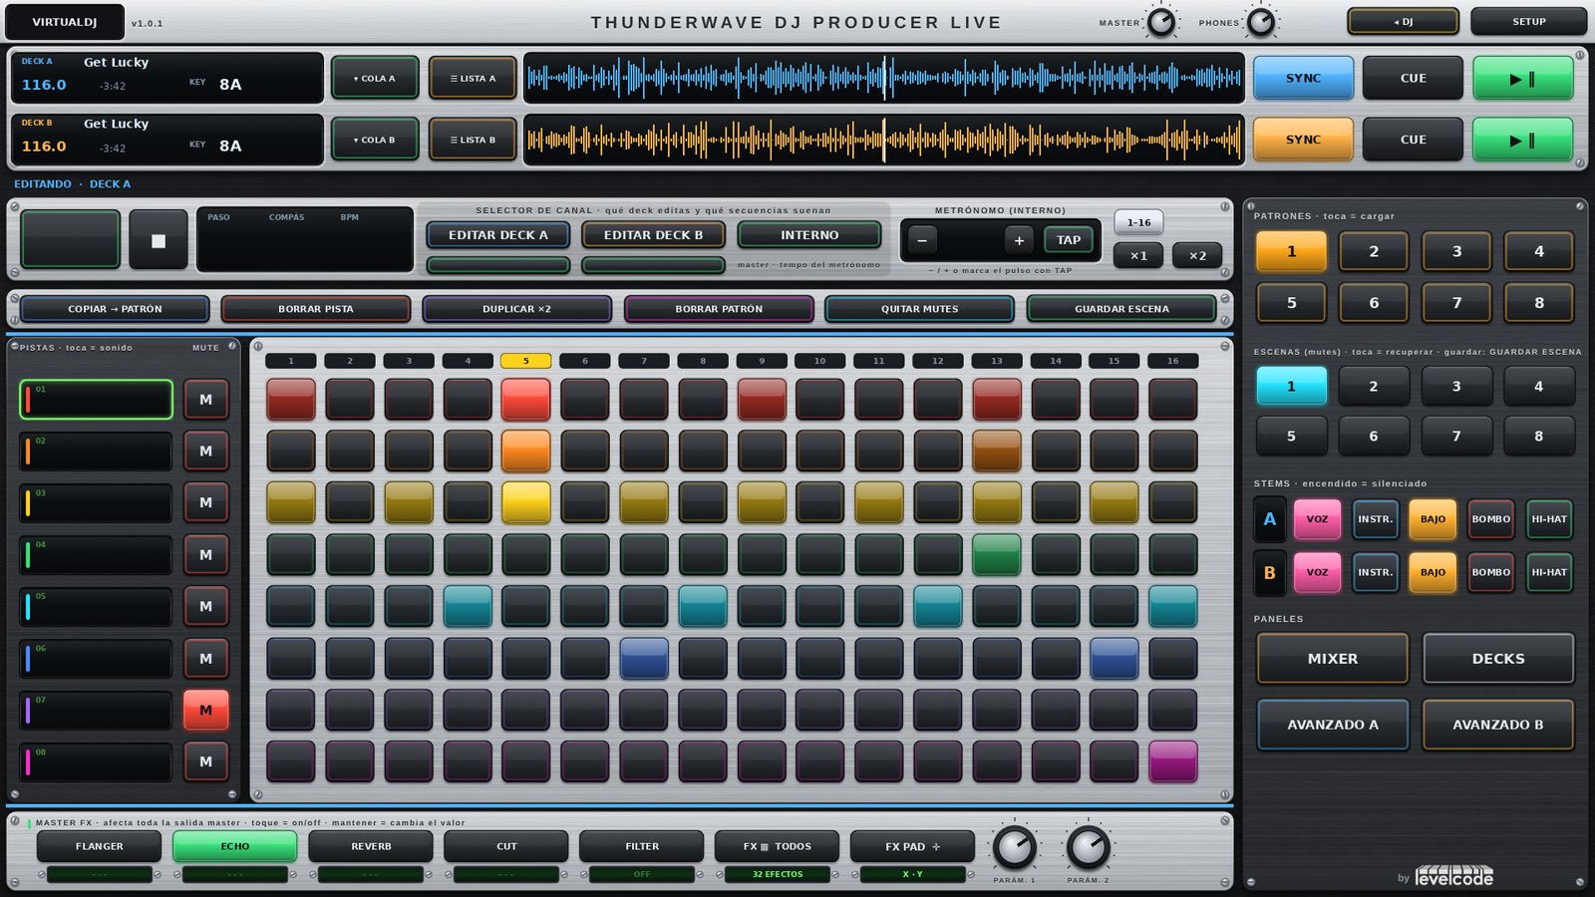Switch to EDITAR DECK B channel
Viewport: 1595px width, 897px height.
[653, 235]
